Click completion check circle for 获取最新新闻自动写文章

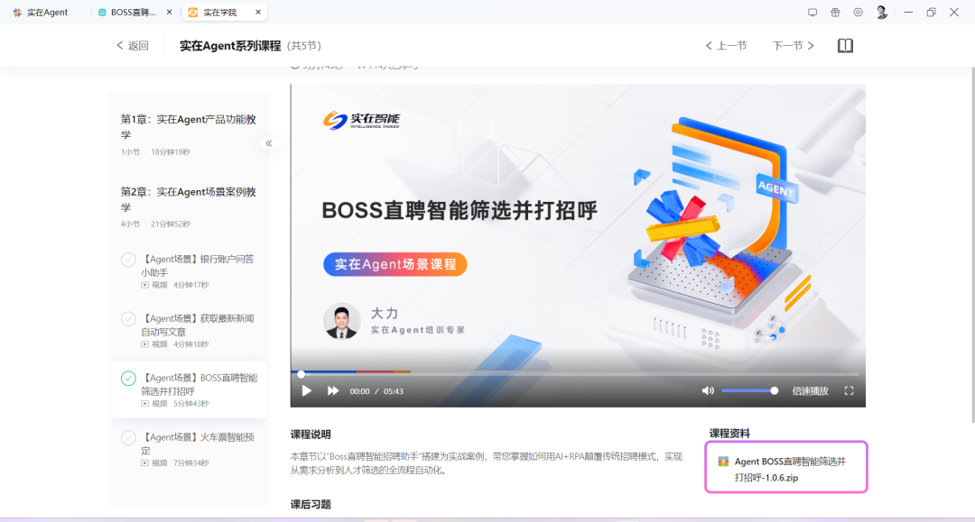tap(128, 319)
